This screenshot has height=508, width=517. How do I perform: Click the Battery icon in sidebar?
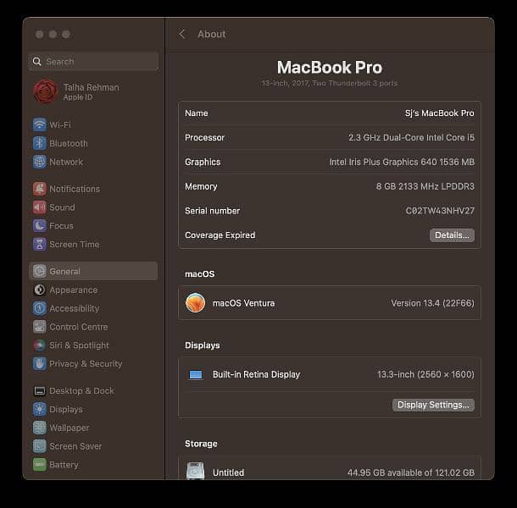[x=40, y=465]
